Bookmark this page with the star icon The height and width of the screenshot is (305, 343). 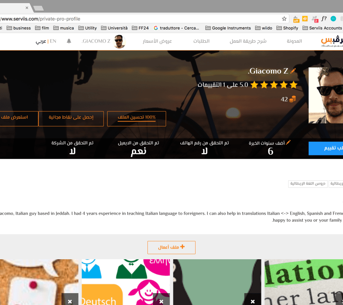tap(284, 19)
